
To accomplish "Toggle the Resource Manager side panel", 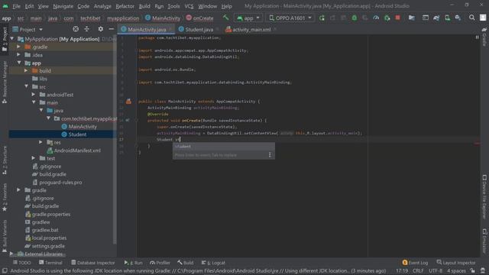I will tap(5, 82).
